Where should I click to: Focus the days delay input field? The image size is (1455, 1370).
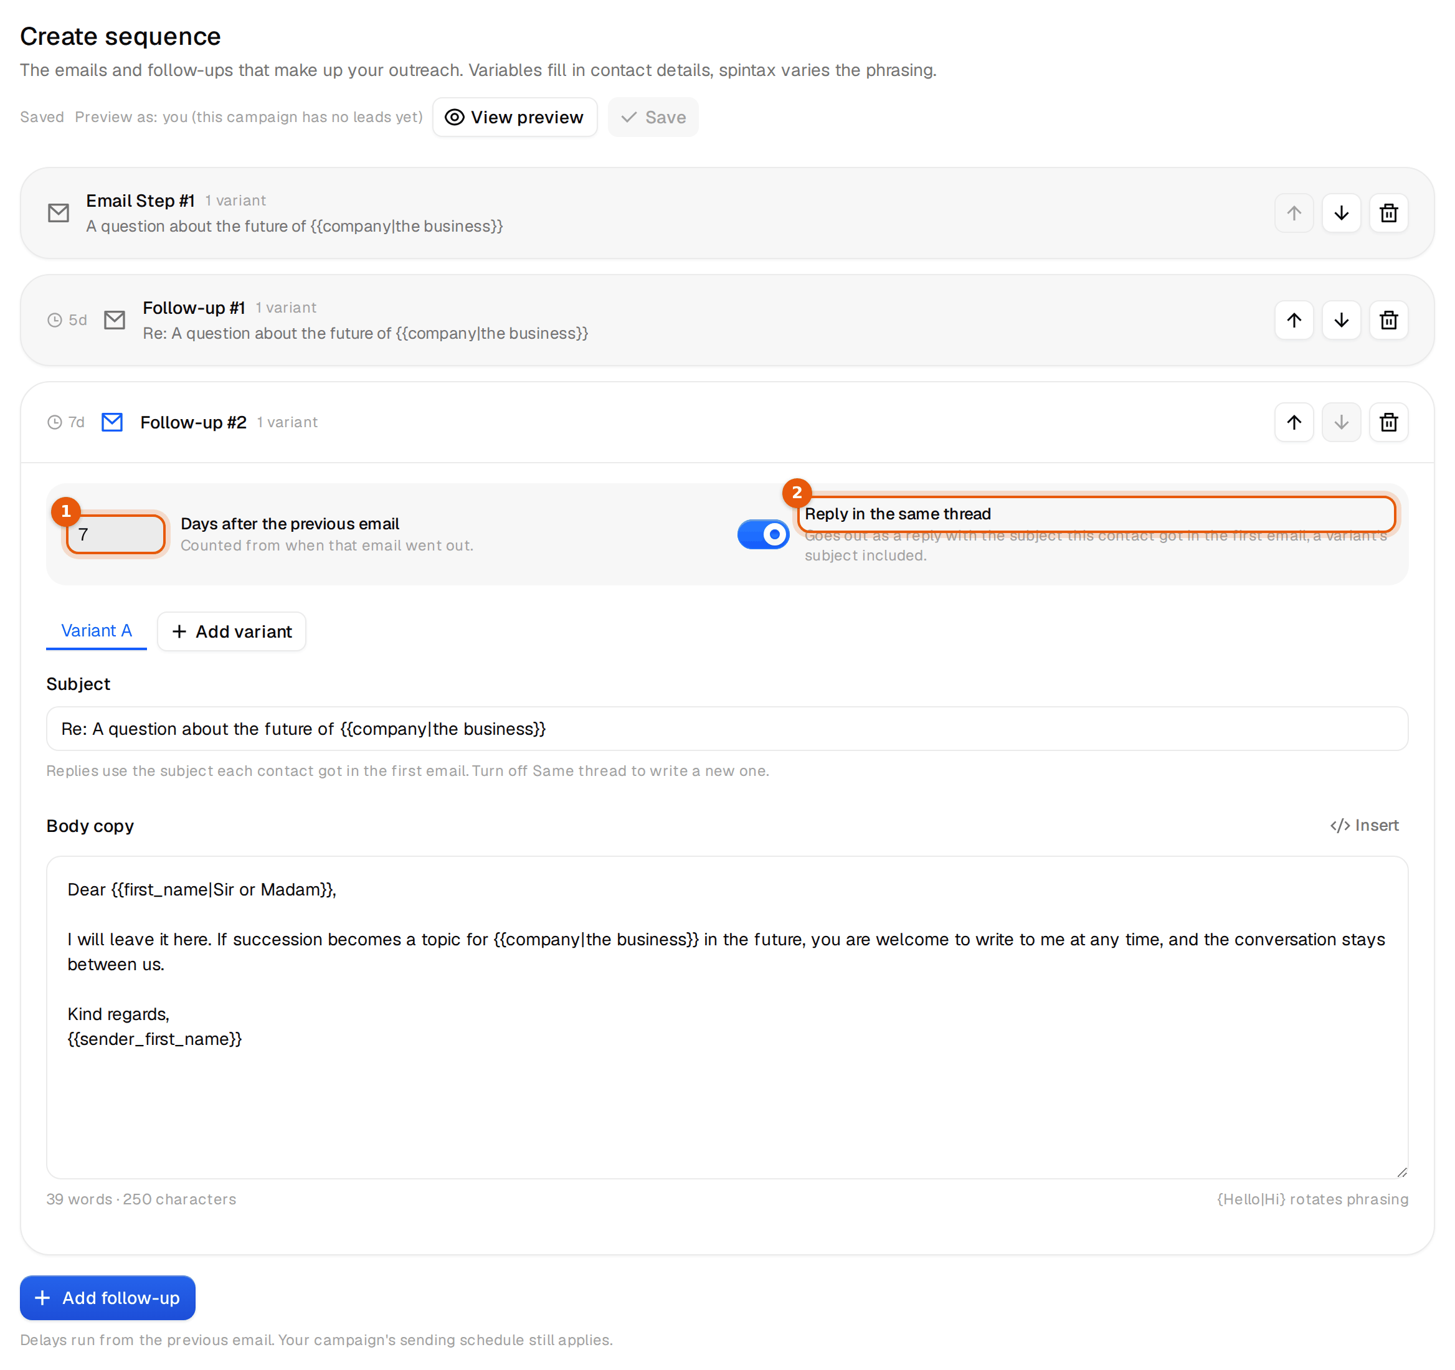point(116,534)
